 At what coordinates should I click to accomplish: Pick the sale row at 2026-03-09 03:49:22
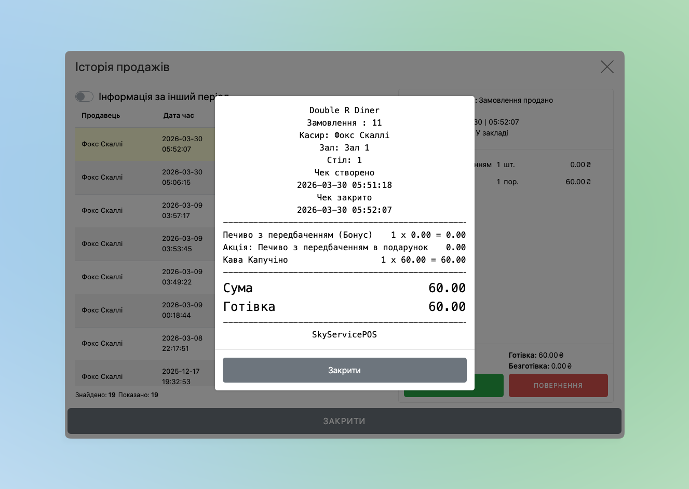coord(145,277)
